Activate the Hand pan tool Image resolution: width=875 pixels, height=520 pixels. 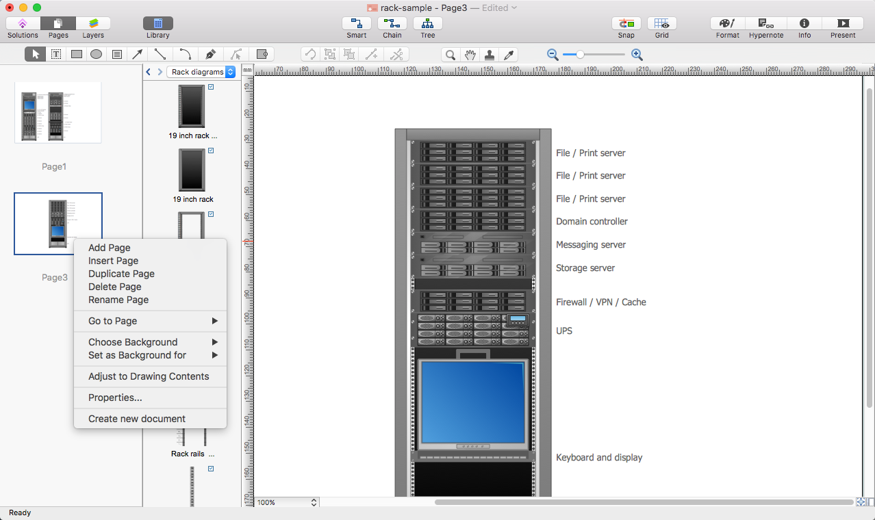point(470,55)
